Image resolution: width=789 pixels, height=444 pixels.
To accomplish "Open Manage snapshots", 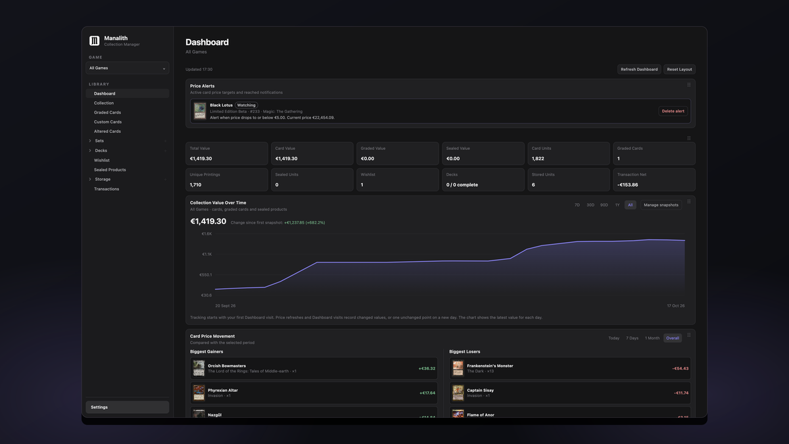I will [x=661, y=205].
